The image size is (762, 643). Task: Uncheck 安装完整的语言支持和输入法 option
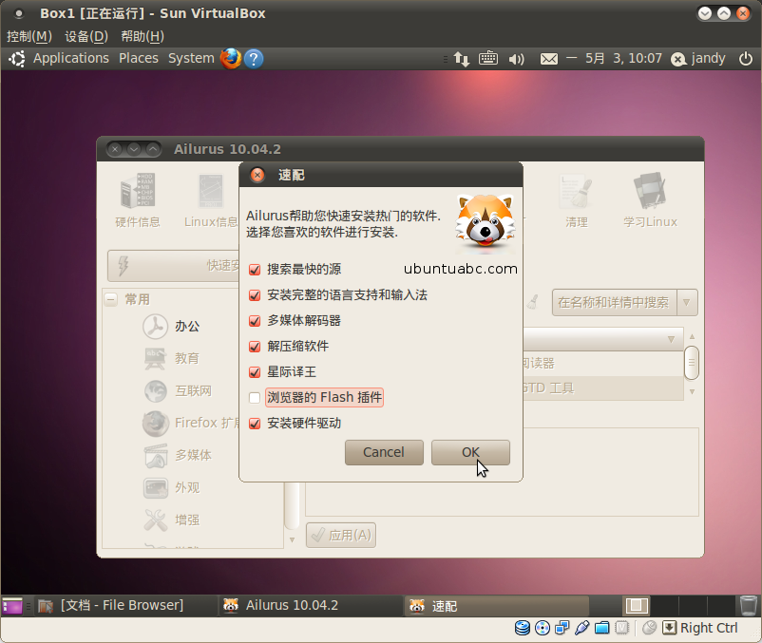pos(255,295)
